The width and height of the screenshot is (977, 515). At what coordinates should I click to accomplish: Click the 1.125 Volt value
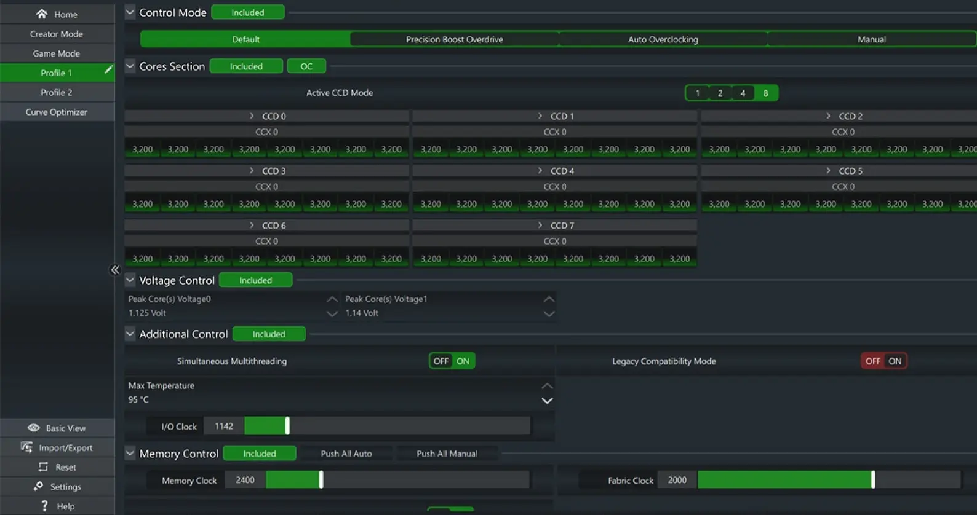click(x=147, y=313)
